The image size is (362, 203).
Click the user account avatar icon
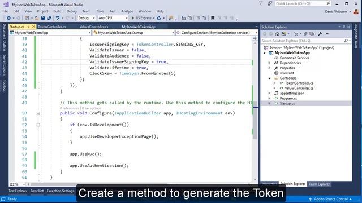coord(356,11)
